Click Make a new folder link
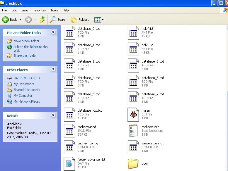Image resolution: width=228 pixels, height=171 pixels. 26,41
